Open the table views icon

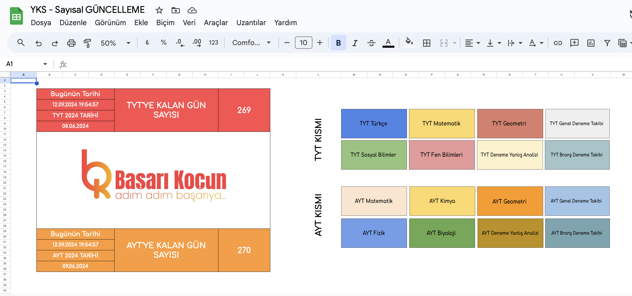click(x=622, y=43)
